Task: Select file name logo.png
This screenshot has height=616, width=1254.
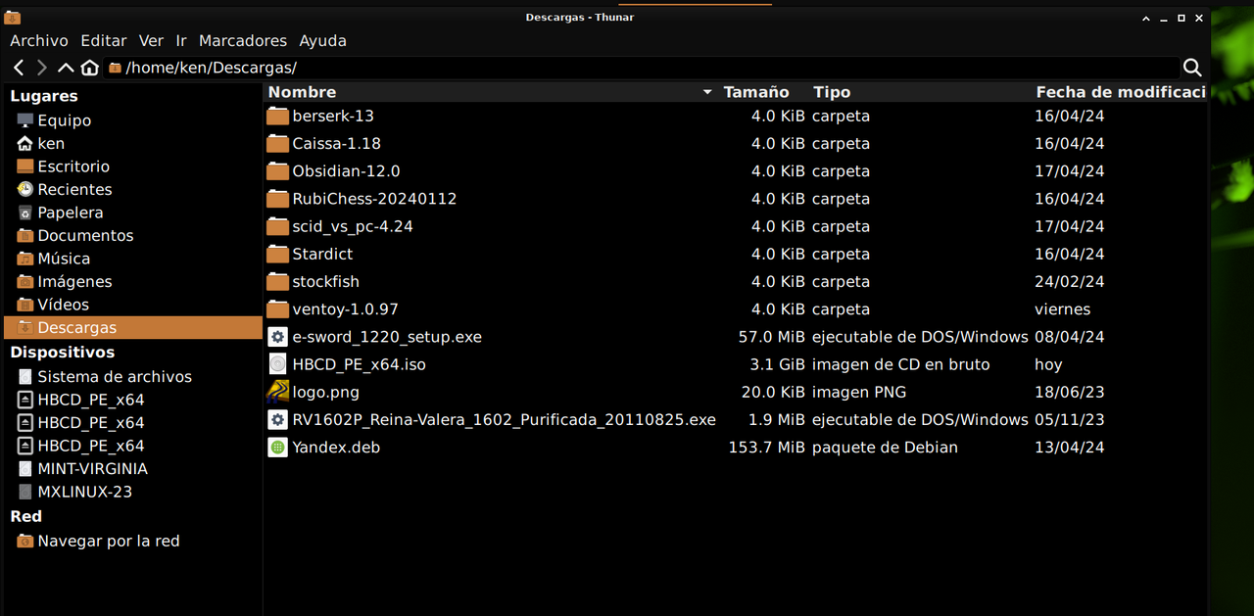Action: [326, 392]
